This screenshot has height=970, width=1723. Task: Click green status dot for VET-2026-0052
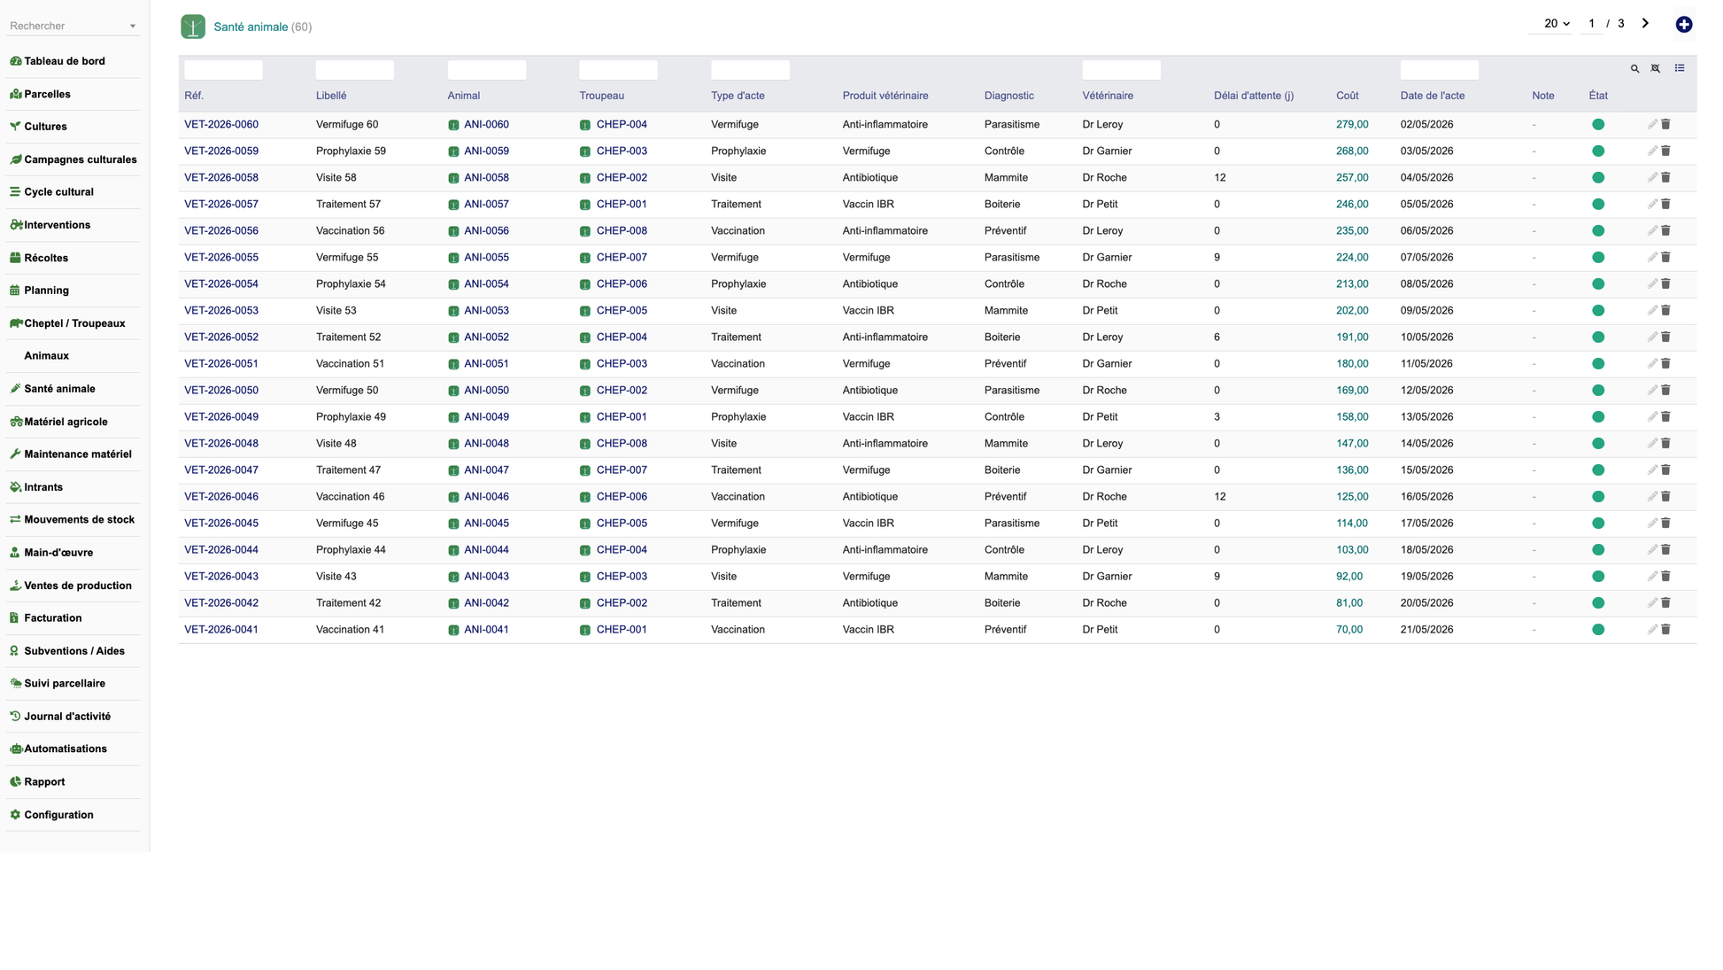pyautogui.click(x=1597, y=338)
